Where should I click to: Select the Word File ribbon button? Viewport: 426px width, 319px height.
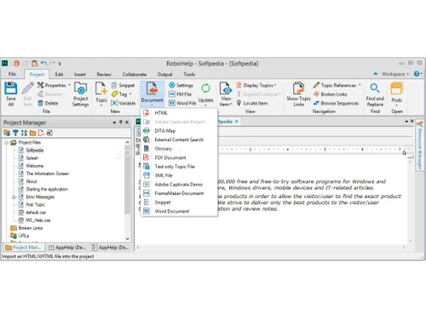[x=182, y=103]
